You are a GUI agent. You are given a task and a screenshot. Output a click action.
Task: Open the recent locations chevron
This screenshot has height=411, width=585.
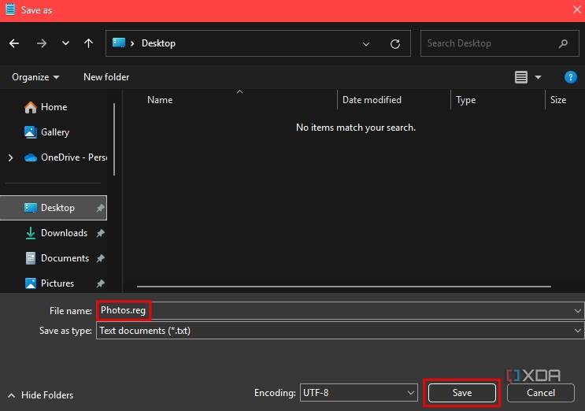click(65, 43)
